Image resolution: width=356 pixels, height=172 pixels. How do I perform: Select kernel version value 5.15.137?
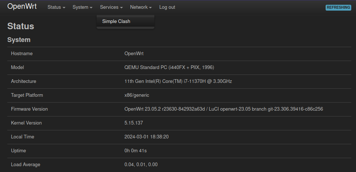(x=134, y=123)
